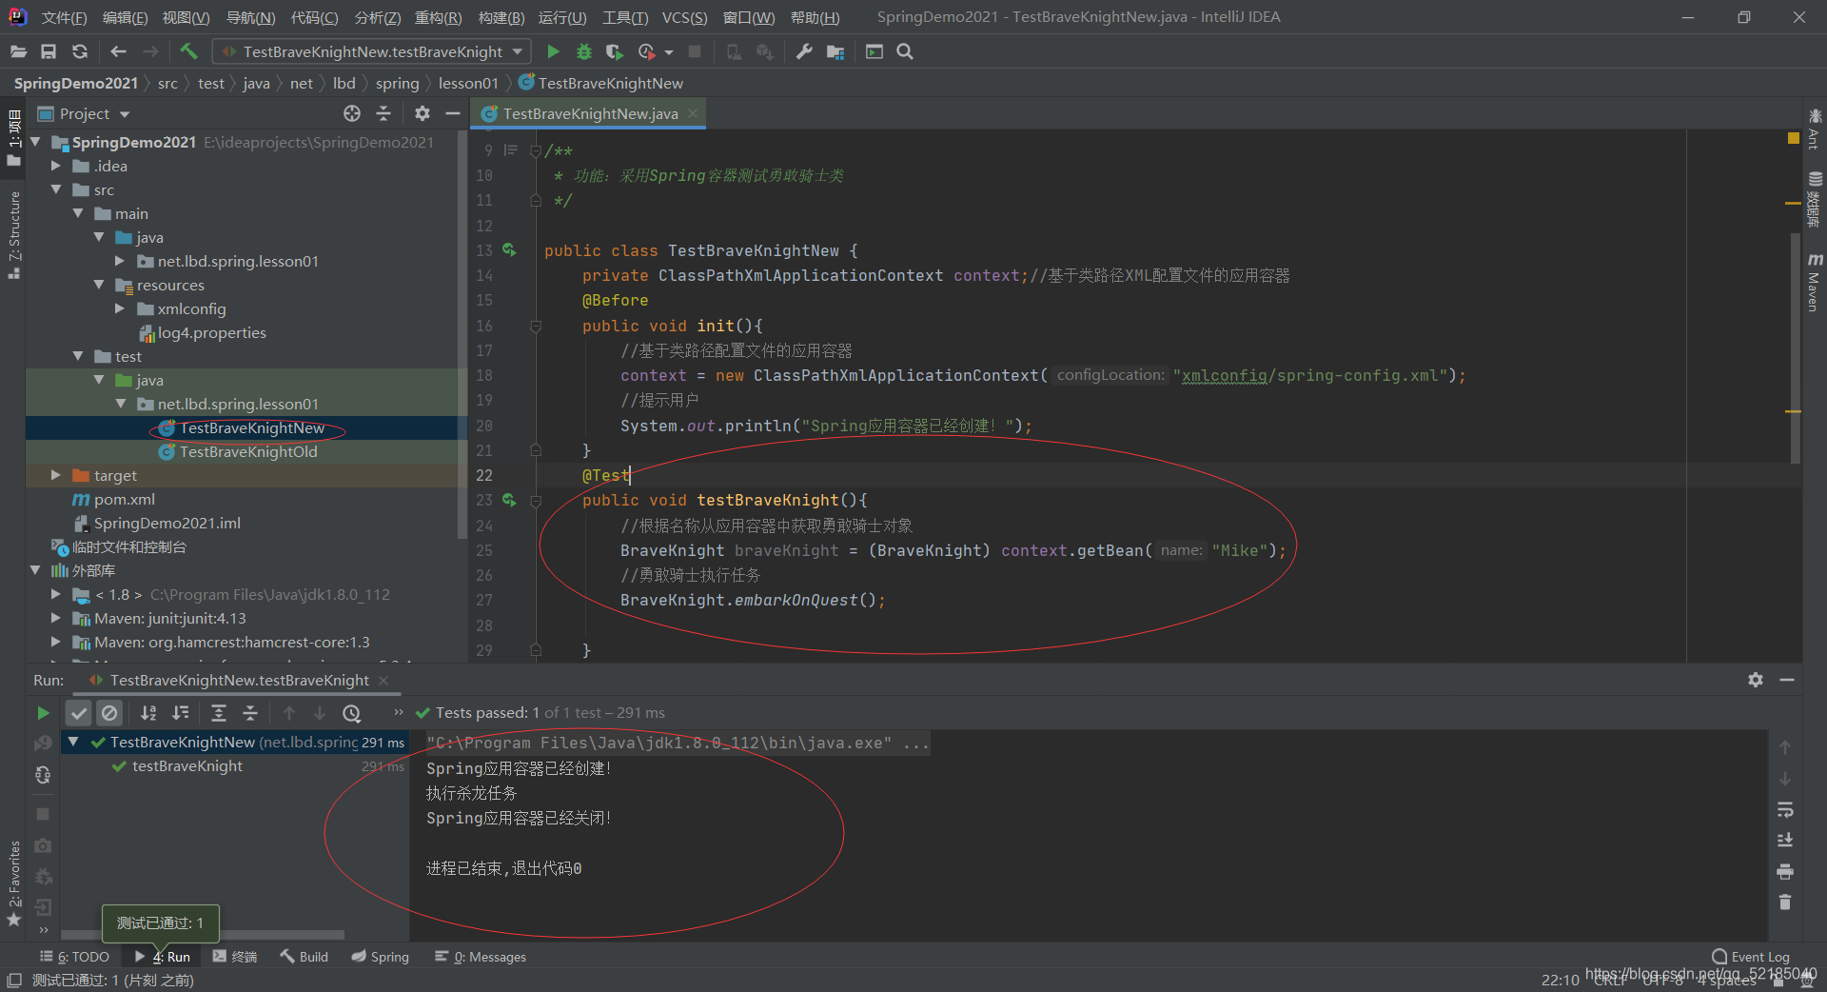
Task: Click the Build project hammer icon
Action: tap(188, 51)
